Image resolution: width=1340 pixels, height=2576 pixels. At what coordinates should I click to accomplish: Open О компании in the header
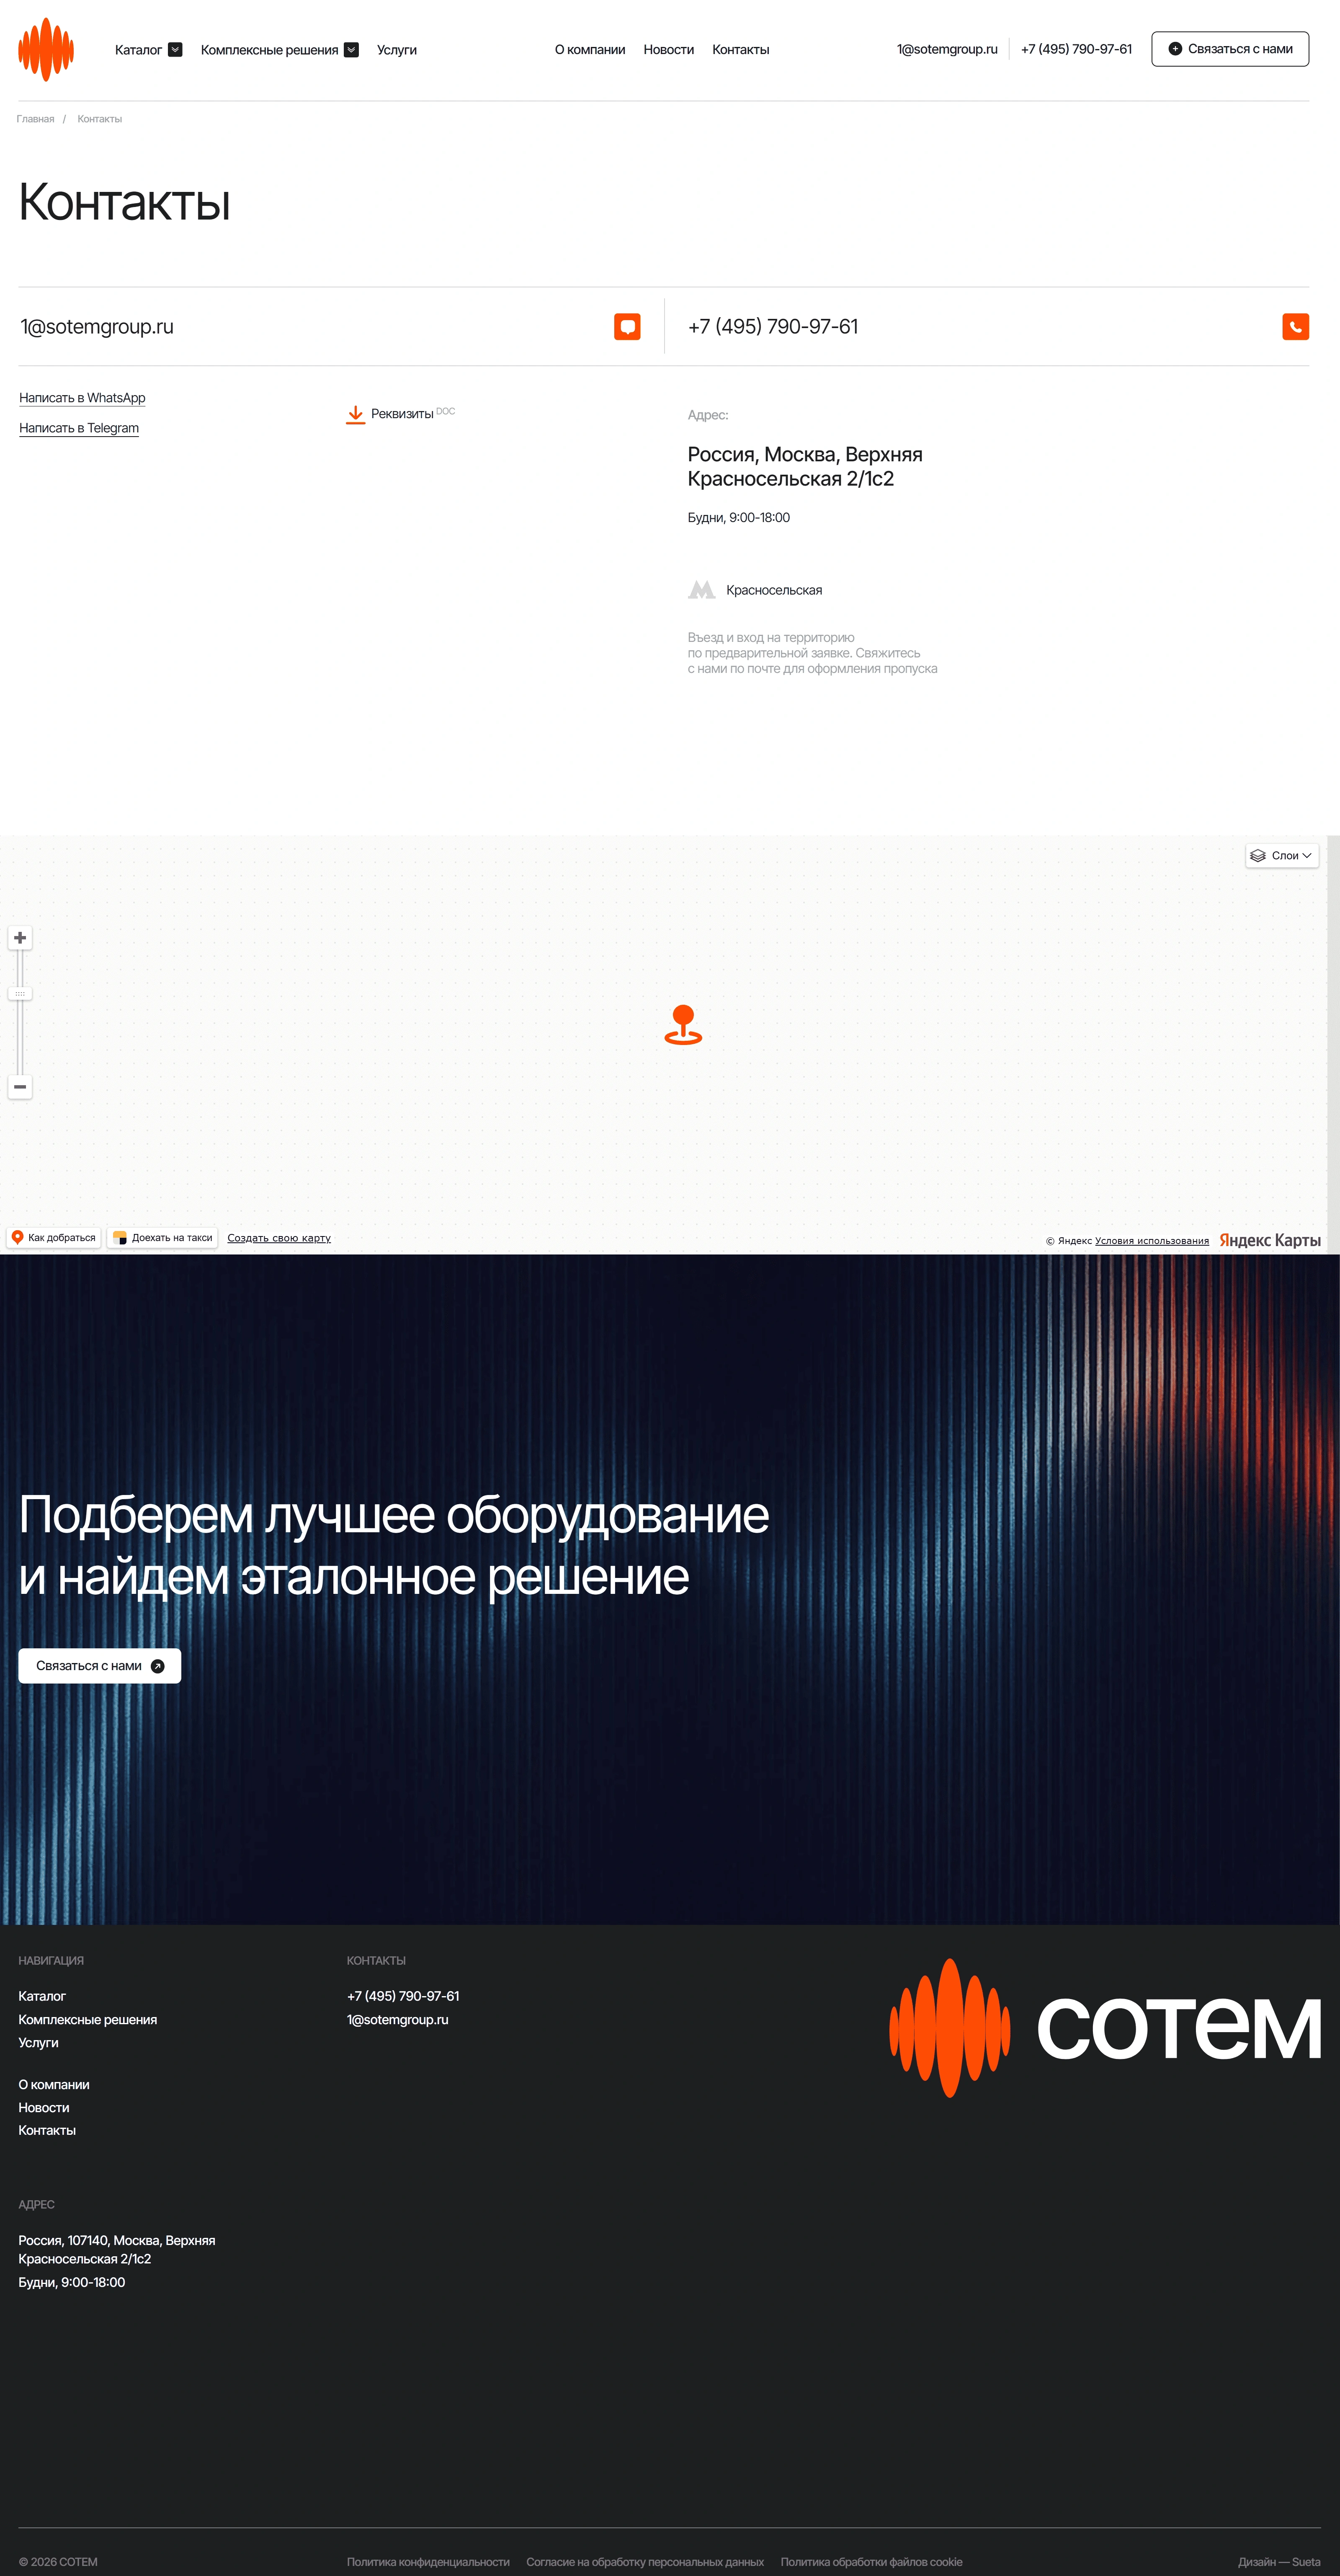(590, 50)
